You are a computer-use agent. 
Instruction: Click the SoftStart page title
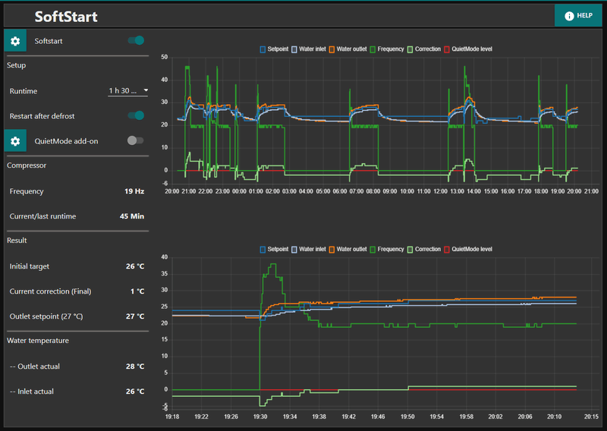pyautogui.click(x=66, y=17)
